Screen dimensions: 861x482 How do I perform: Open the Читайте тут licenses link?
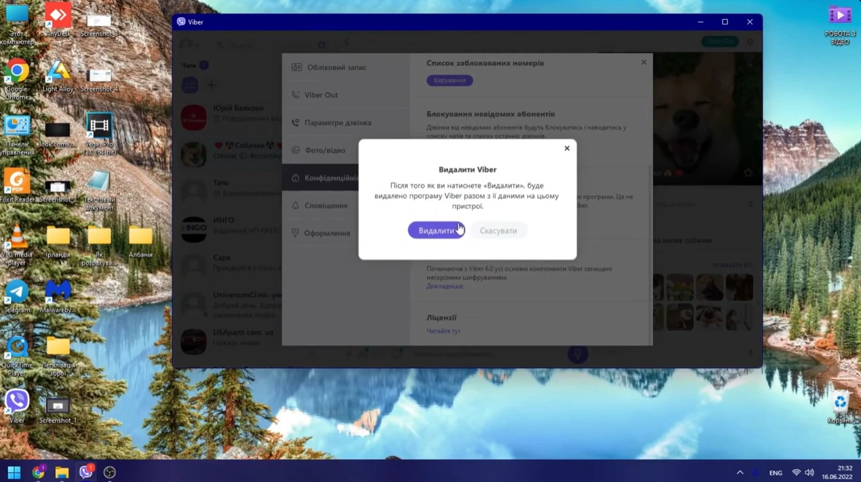[x=443, y=331]
